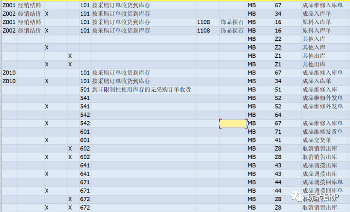Click the '成品交货单' description cell
Screen dimensions: 350x212
[316, 140]
